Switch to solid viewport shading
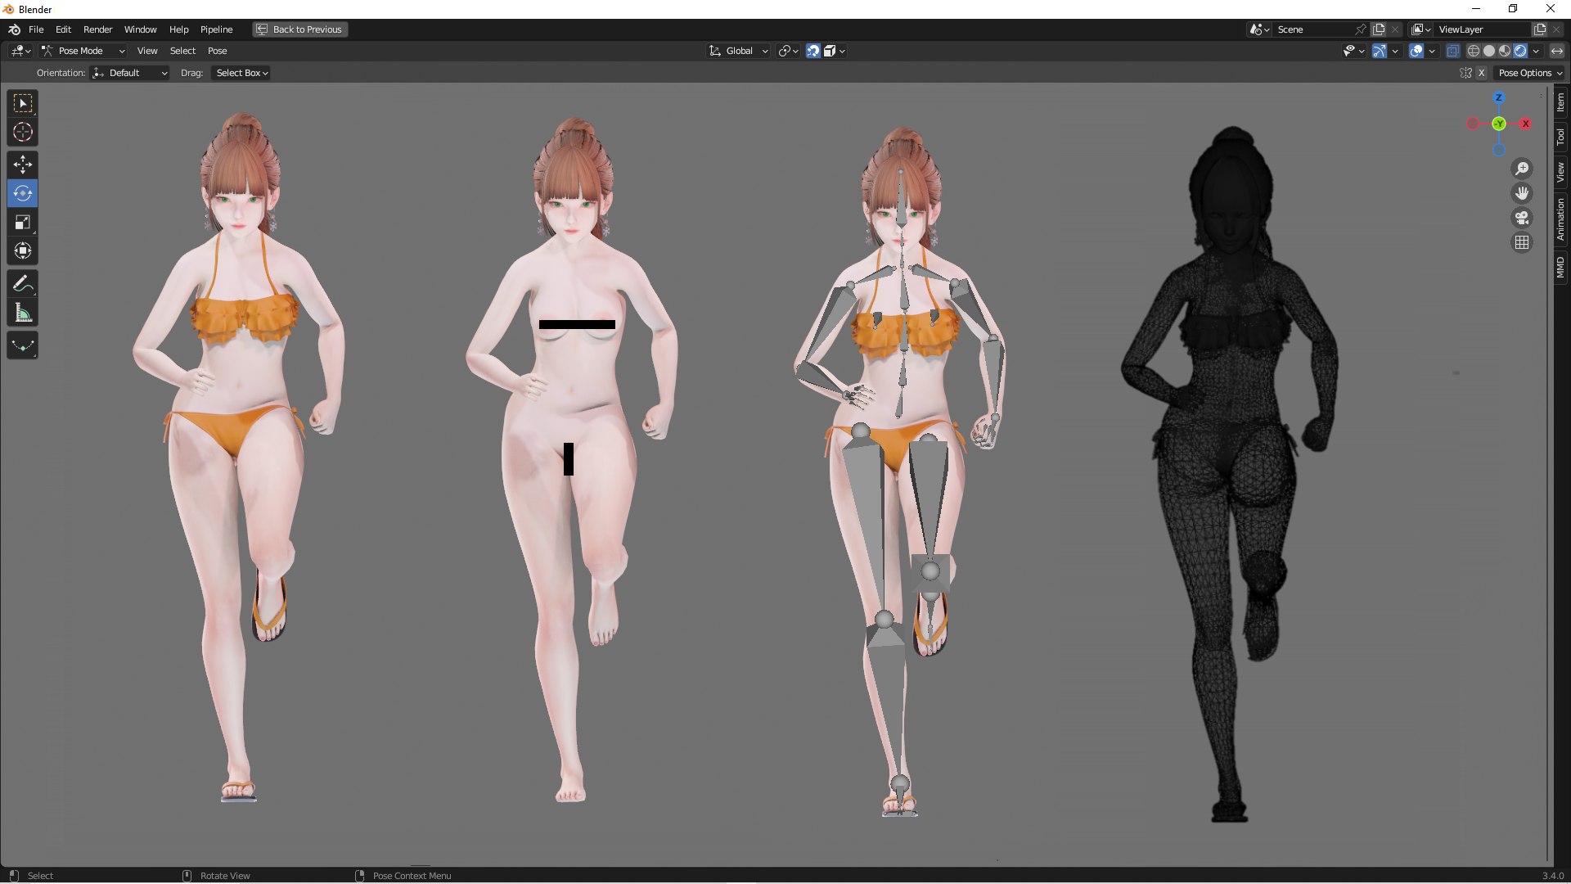 [1489, 51]
